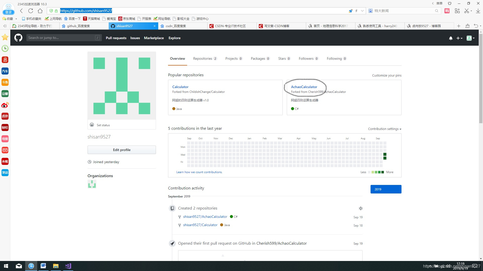Open Pull requests in header
483x271 pixels.
pos(116,38)
